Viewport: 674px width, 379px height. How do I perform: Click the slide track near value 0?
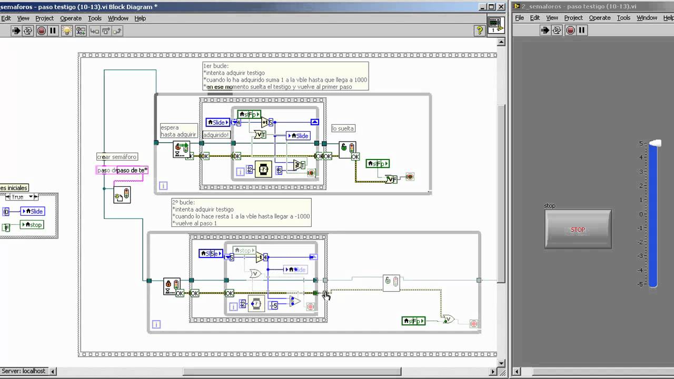[653, 214]
